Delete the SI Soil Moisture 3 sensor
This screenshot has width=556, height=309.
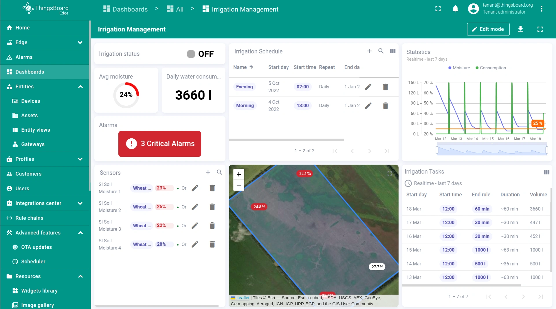coord(212,226)
